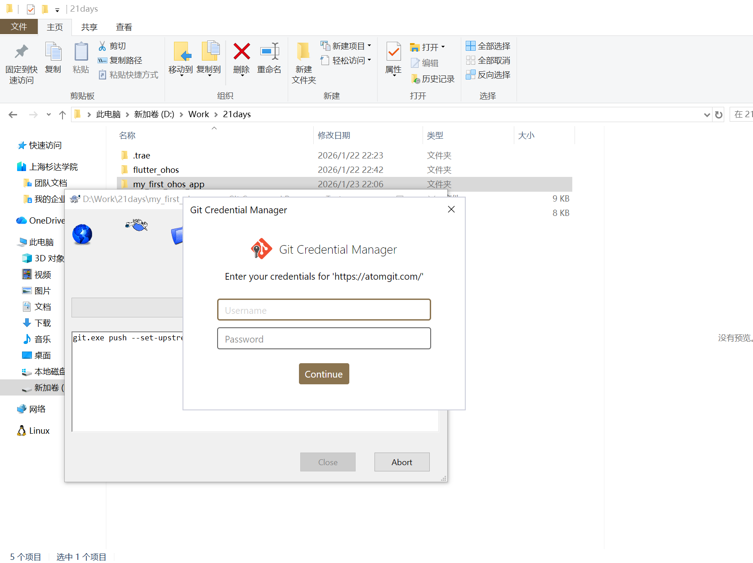Choose Copy Path in clipboard group

tap(120, 60)
